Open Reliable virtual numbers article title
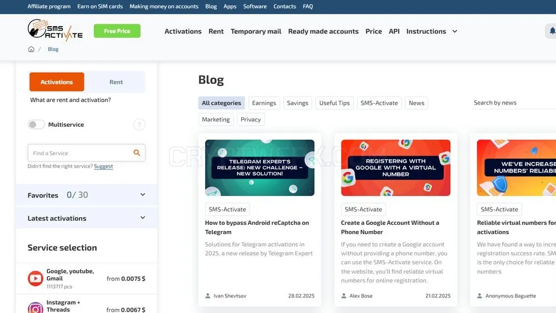Image resolution: width=556 pixels, height=313 pixels. coord(517,228)
